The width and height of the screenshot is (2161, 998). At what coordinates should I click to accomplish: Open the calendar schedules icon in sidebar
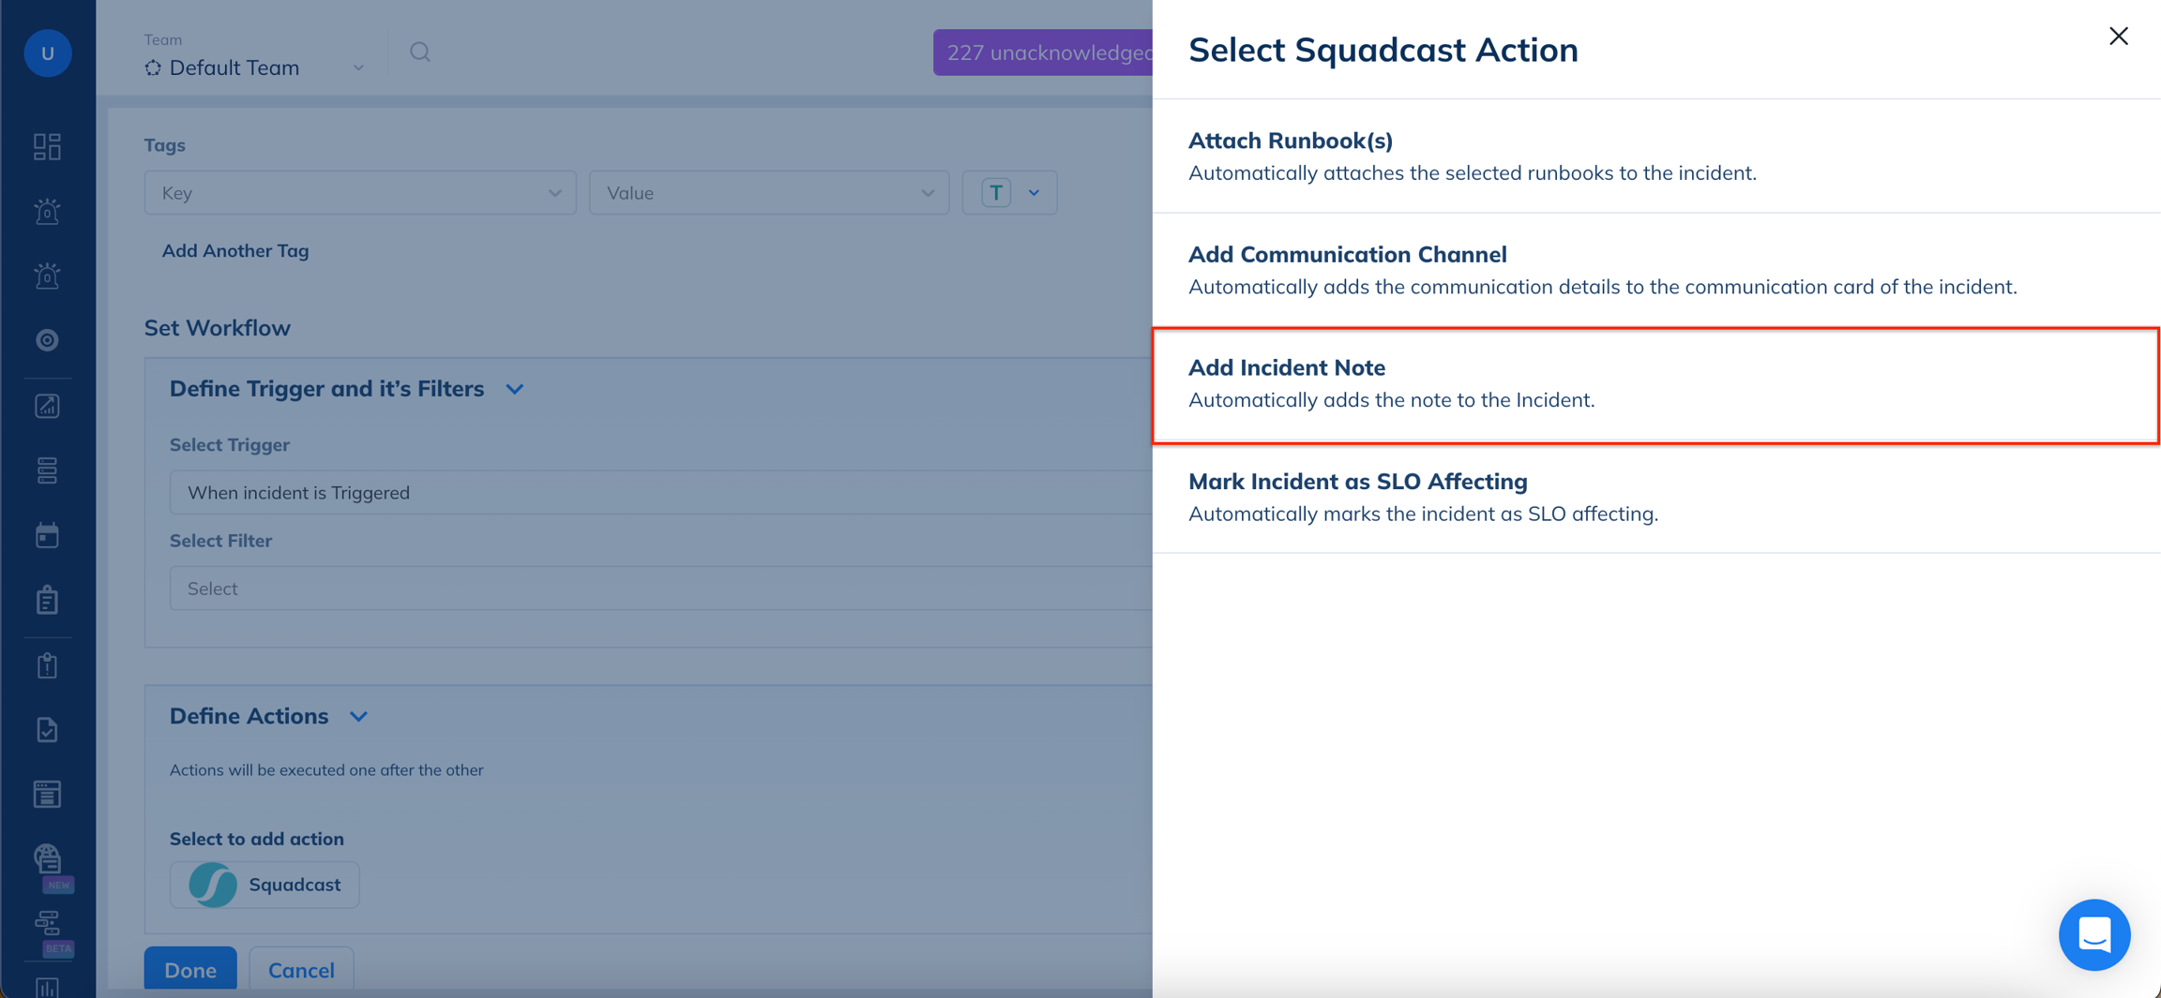[47, 535]
